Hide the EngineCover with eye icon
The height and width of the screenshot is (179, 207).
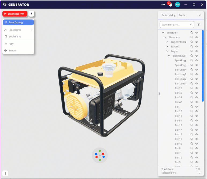197,56
